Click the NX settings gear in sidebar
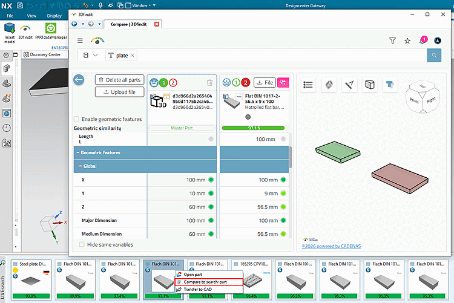The image size is (454, 303). (x=6, y=55)
